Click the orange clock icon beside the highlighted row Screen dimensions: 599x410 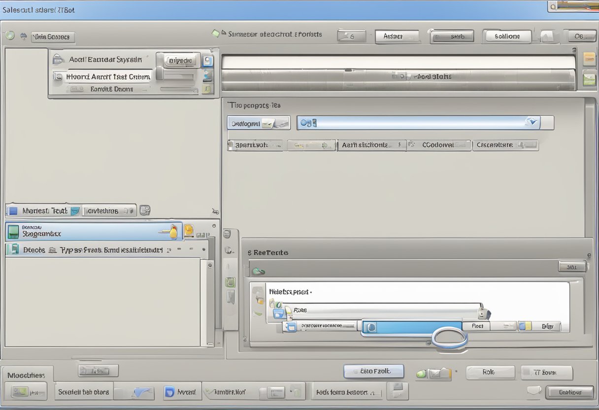[x=189, y=231]
